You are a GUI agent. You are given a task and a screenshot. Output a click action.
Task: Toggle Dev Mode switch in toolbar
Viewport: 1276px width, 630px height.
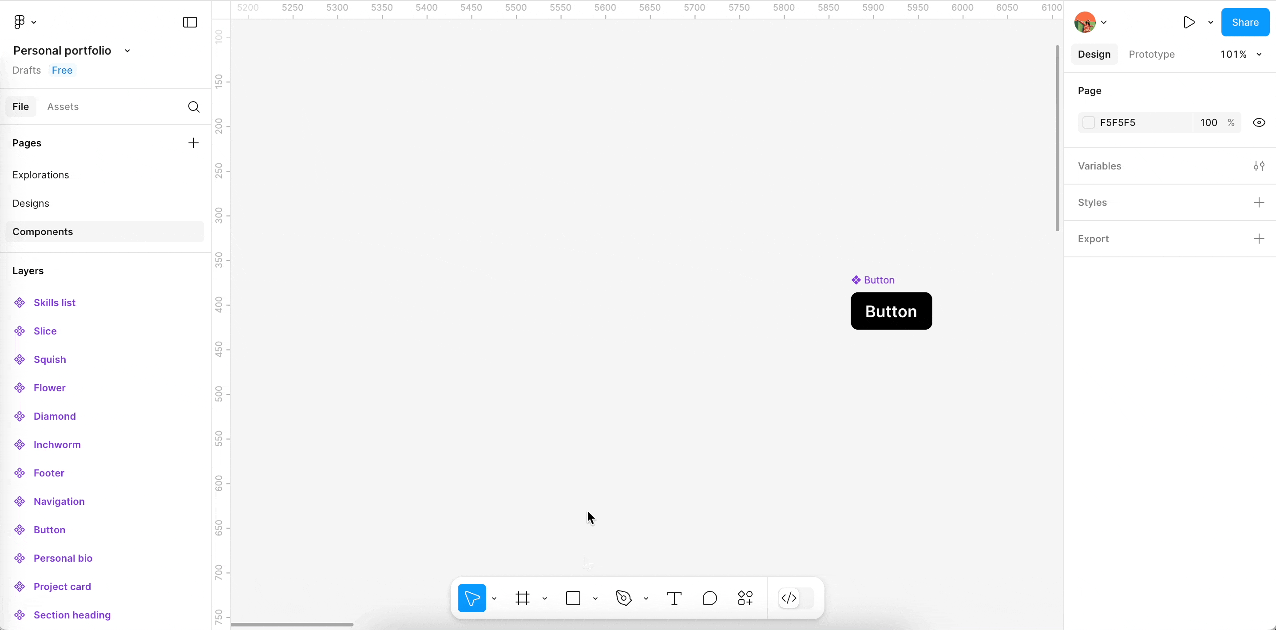click(x=796, y=598)
